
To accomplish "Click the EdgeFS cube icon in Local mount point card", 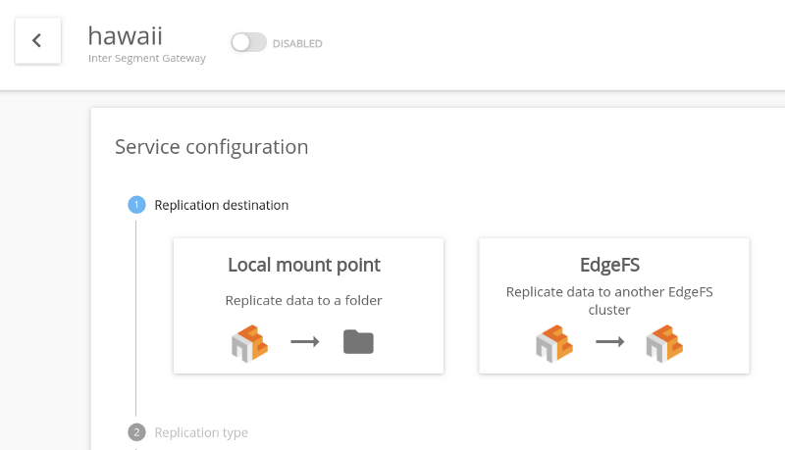I will [x=249, y=342].
